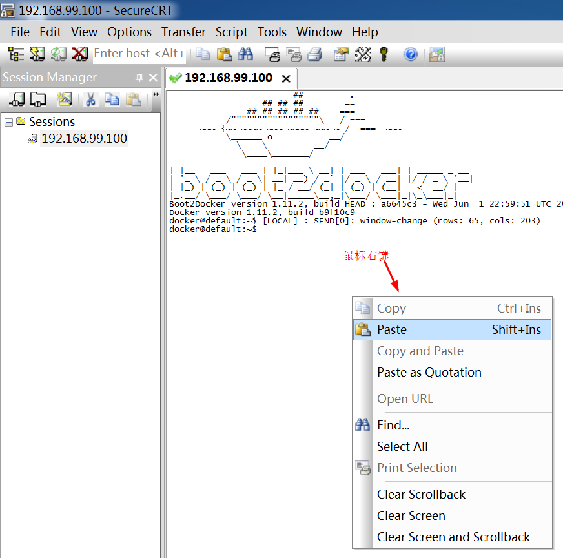
Task: Click the Cut scissors icon in Session Manager
Action: pyautogui.click(x=90, y=100)
